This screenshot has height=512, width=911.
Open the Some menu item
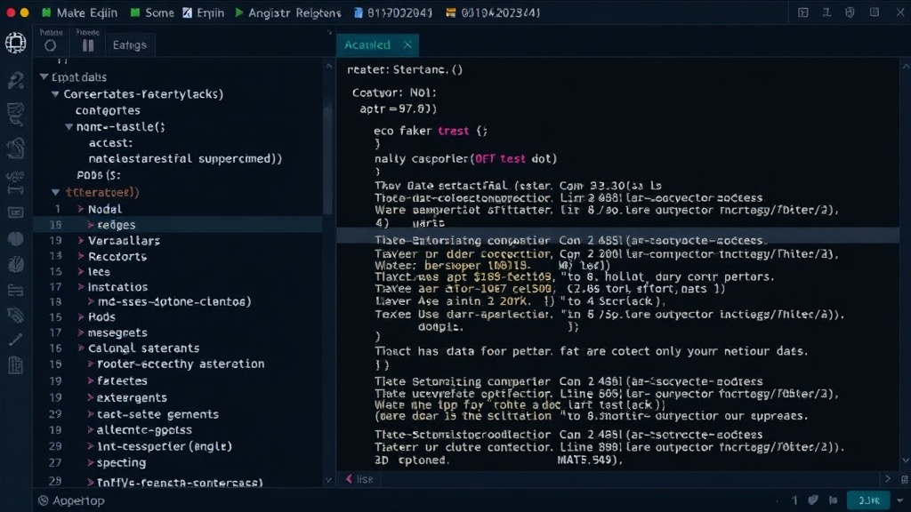(x=159, y=12)
